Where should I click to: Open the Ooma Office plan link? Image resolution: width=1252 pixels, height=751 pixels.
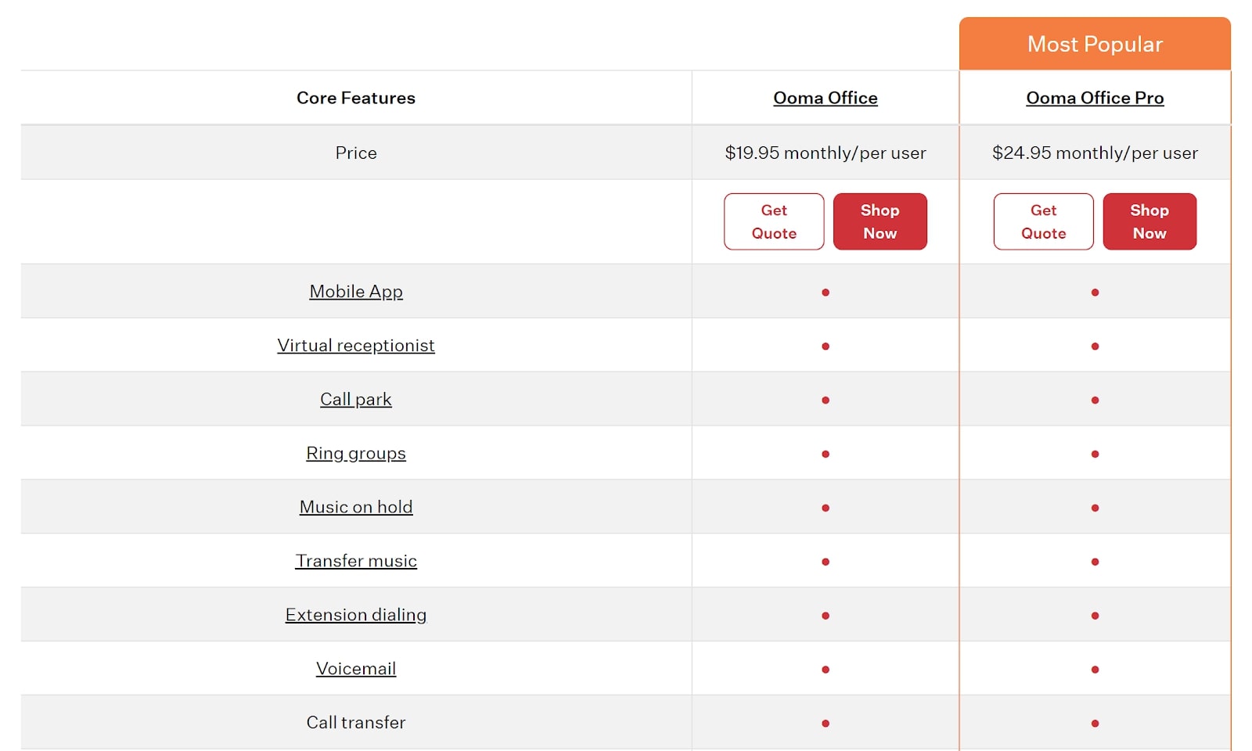[826, 98]
